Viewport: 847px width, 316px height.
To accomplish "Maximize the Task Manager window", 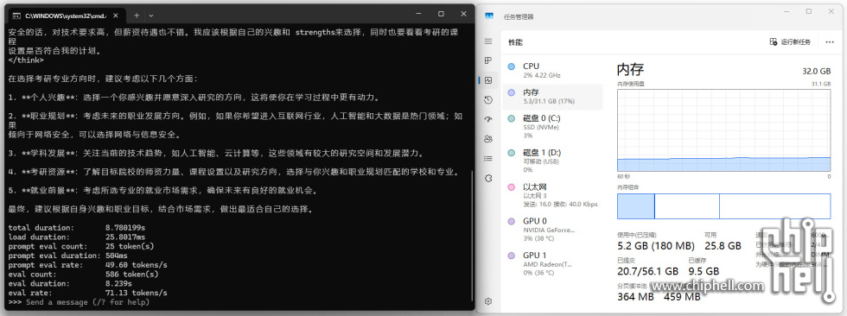I will pyautogui.click(x=809, y=11).
